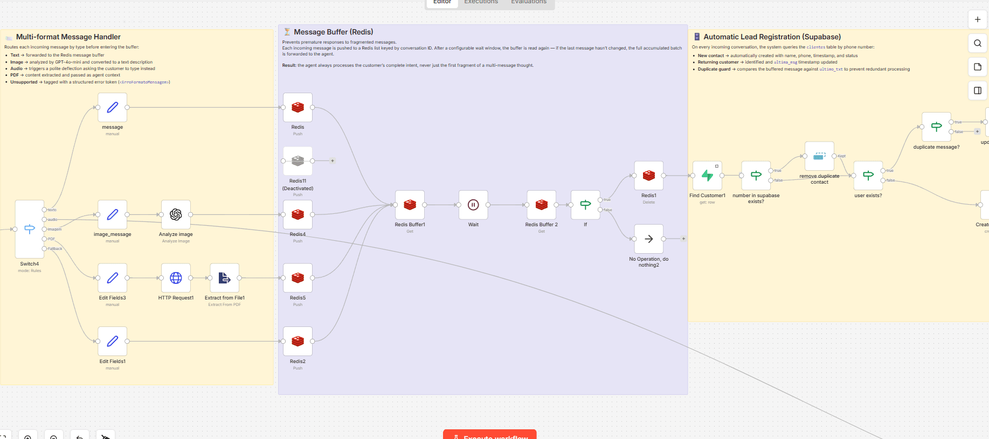Click the 'Find Customer1' node label

pos(707,196)
